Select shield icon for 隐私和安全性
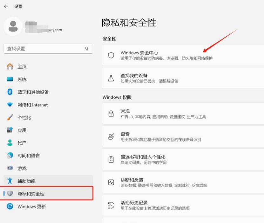Image resolution: width=264 pixels, height=223 pixels. (10, 194)
